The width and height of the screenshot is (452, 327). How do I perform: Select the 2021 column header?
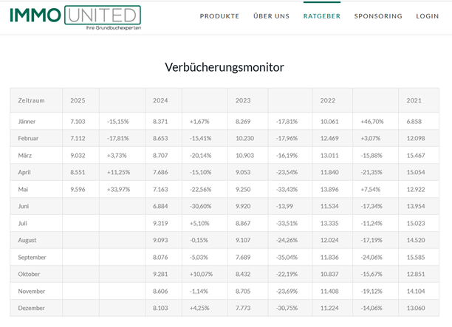click(x=414, y=100)
